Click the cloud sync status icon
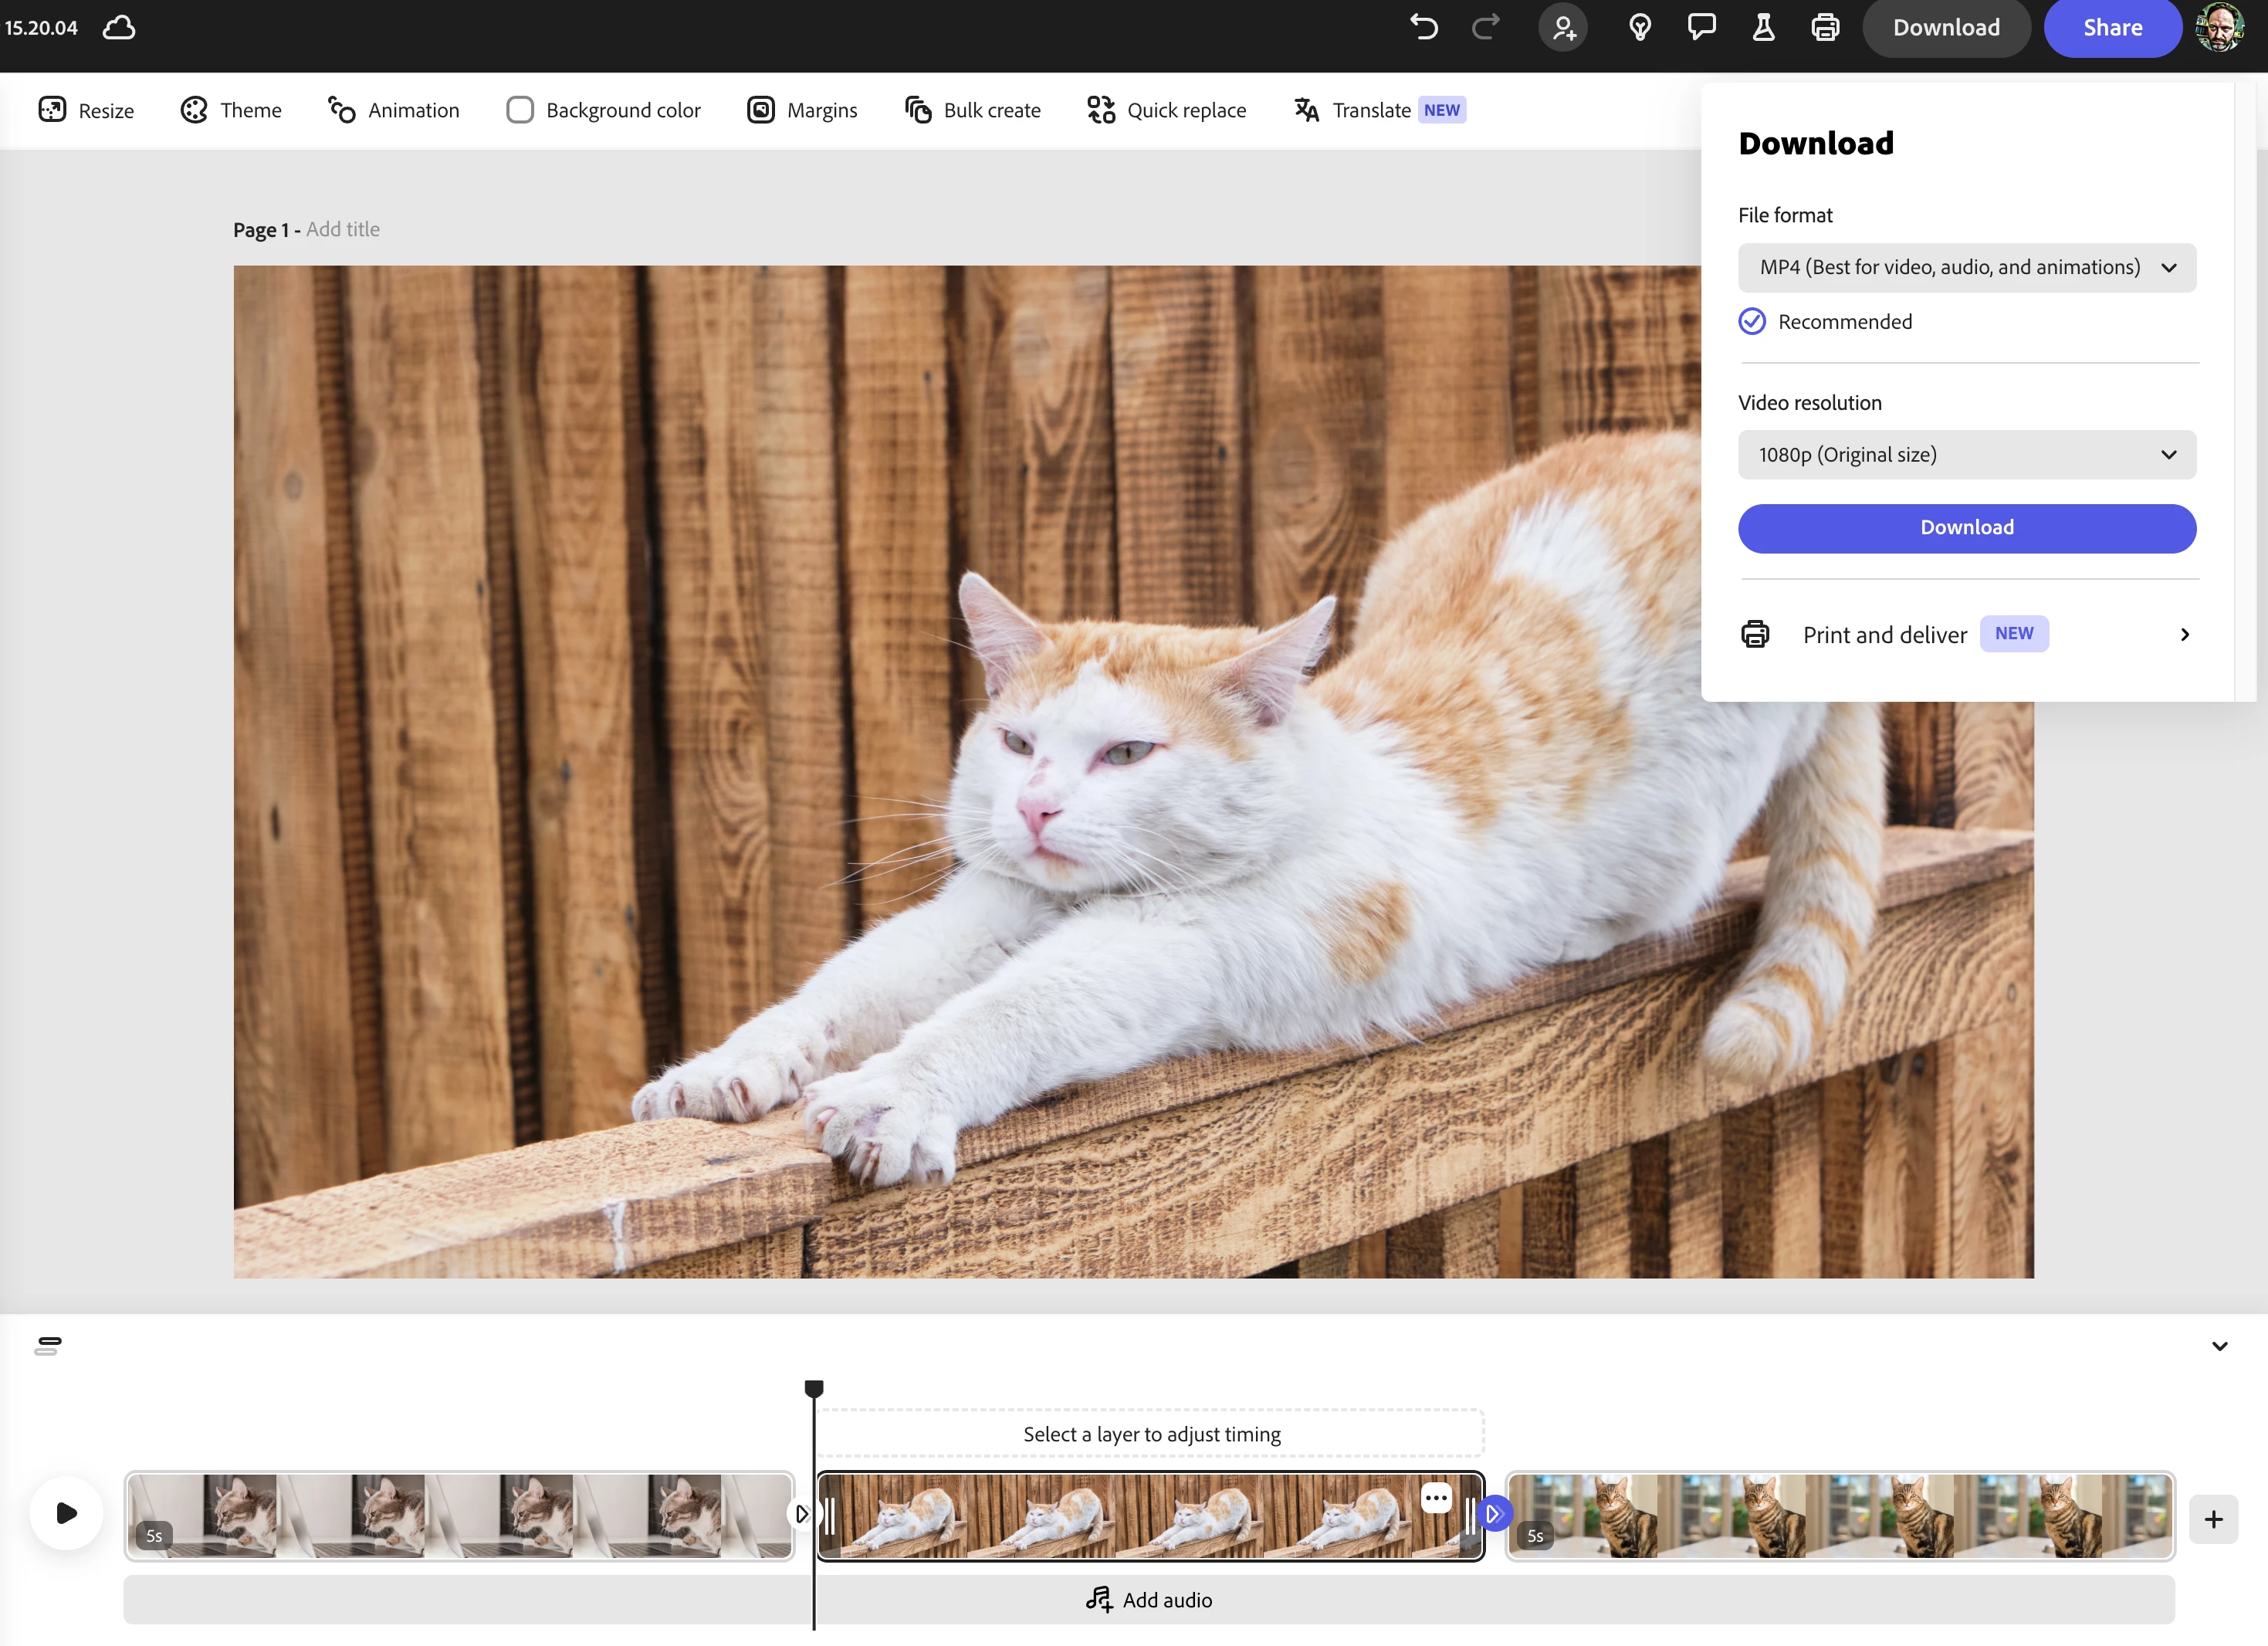Screen dimensions: 2268x1646 [x=119, y=27]
